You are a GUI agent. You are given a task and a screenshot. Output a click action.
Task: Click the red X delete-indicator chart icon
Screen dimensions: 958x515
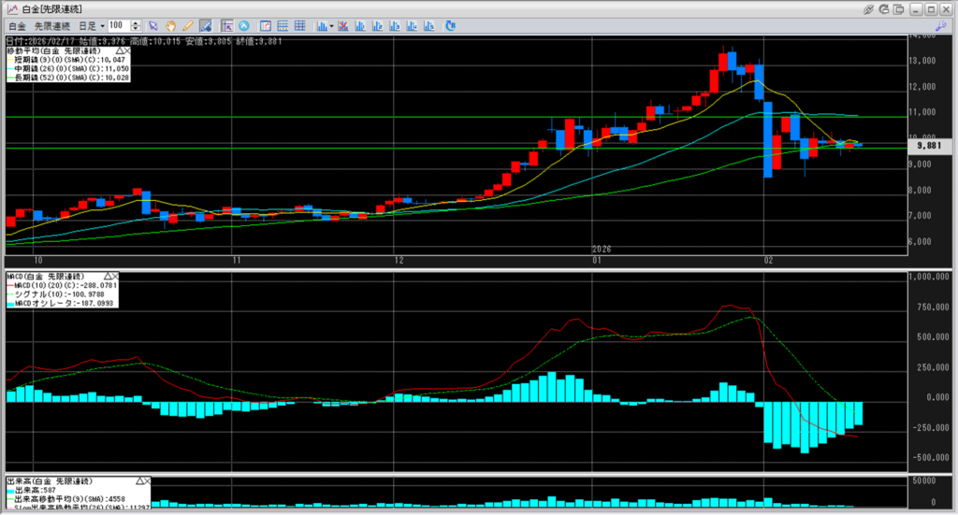344,25
